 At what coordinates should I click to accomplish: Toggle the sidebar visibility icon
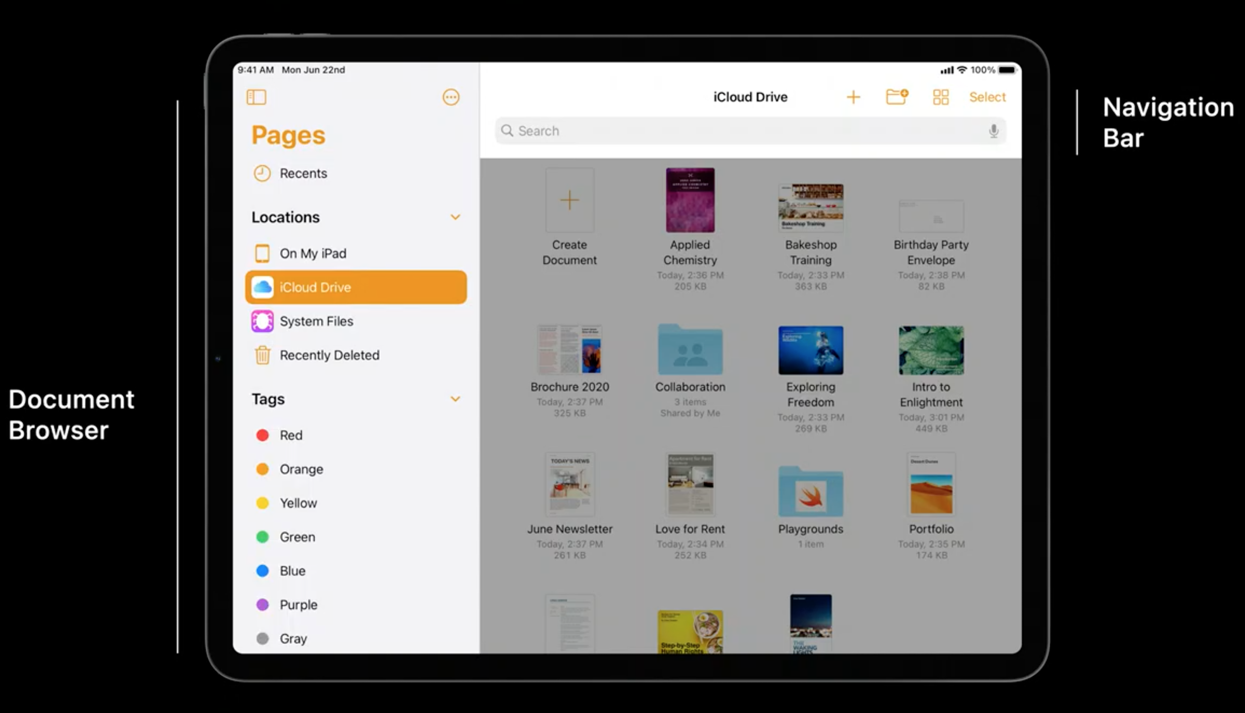(x=256, y=97)
